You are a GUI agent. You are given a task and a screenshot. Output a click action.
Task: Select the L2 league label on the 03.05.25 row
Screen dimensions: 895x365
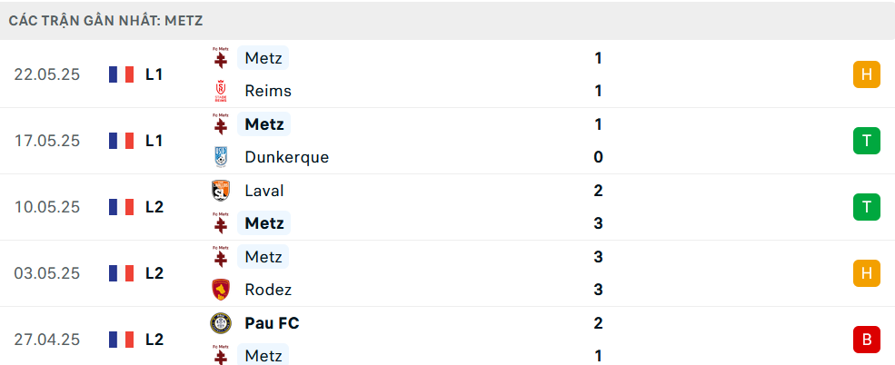pyautogui.click(x=154, y=273)
